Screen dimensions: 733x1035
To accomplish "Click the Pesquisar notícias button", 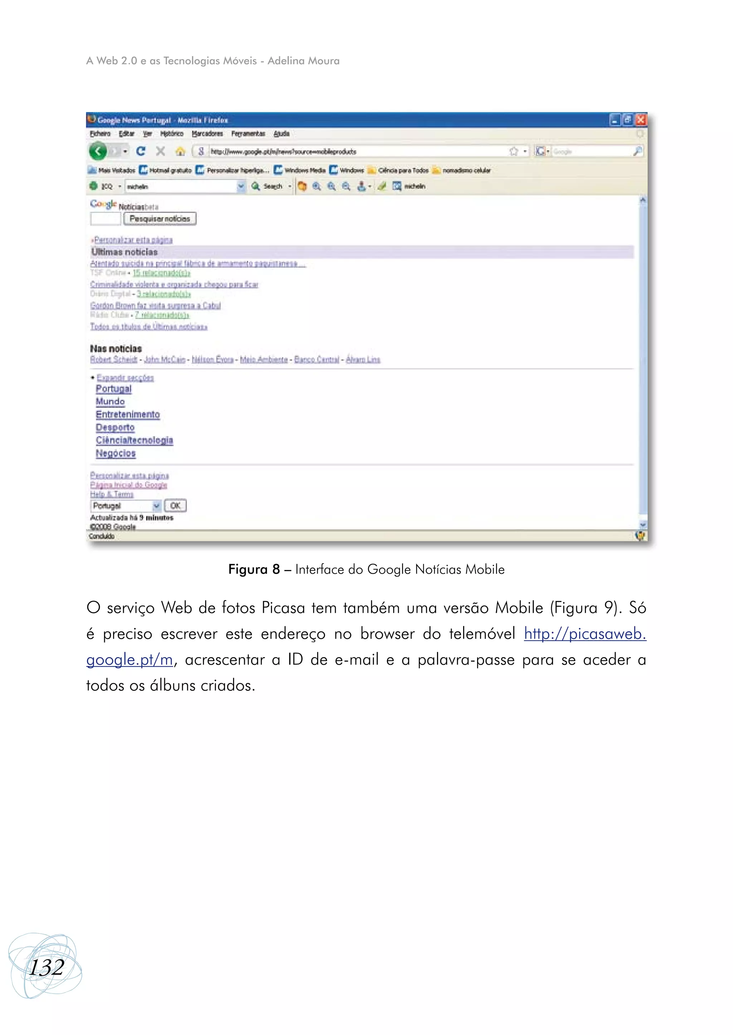I will click(160, 218).
